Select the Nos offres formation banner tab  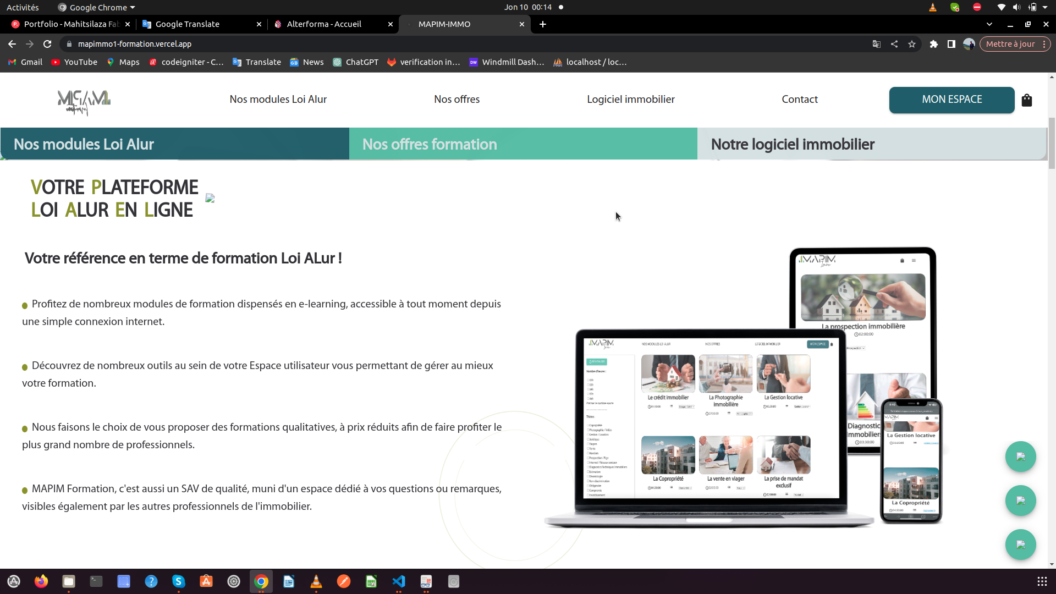tap(523, 144)
